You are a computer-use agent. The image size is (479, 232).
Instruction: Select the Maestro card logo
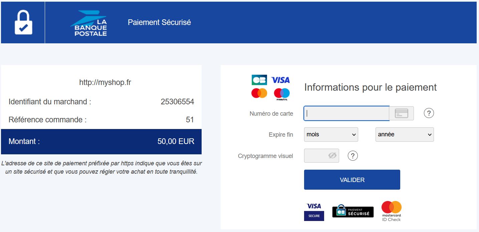(x=282, y=94)
